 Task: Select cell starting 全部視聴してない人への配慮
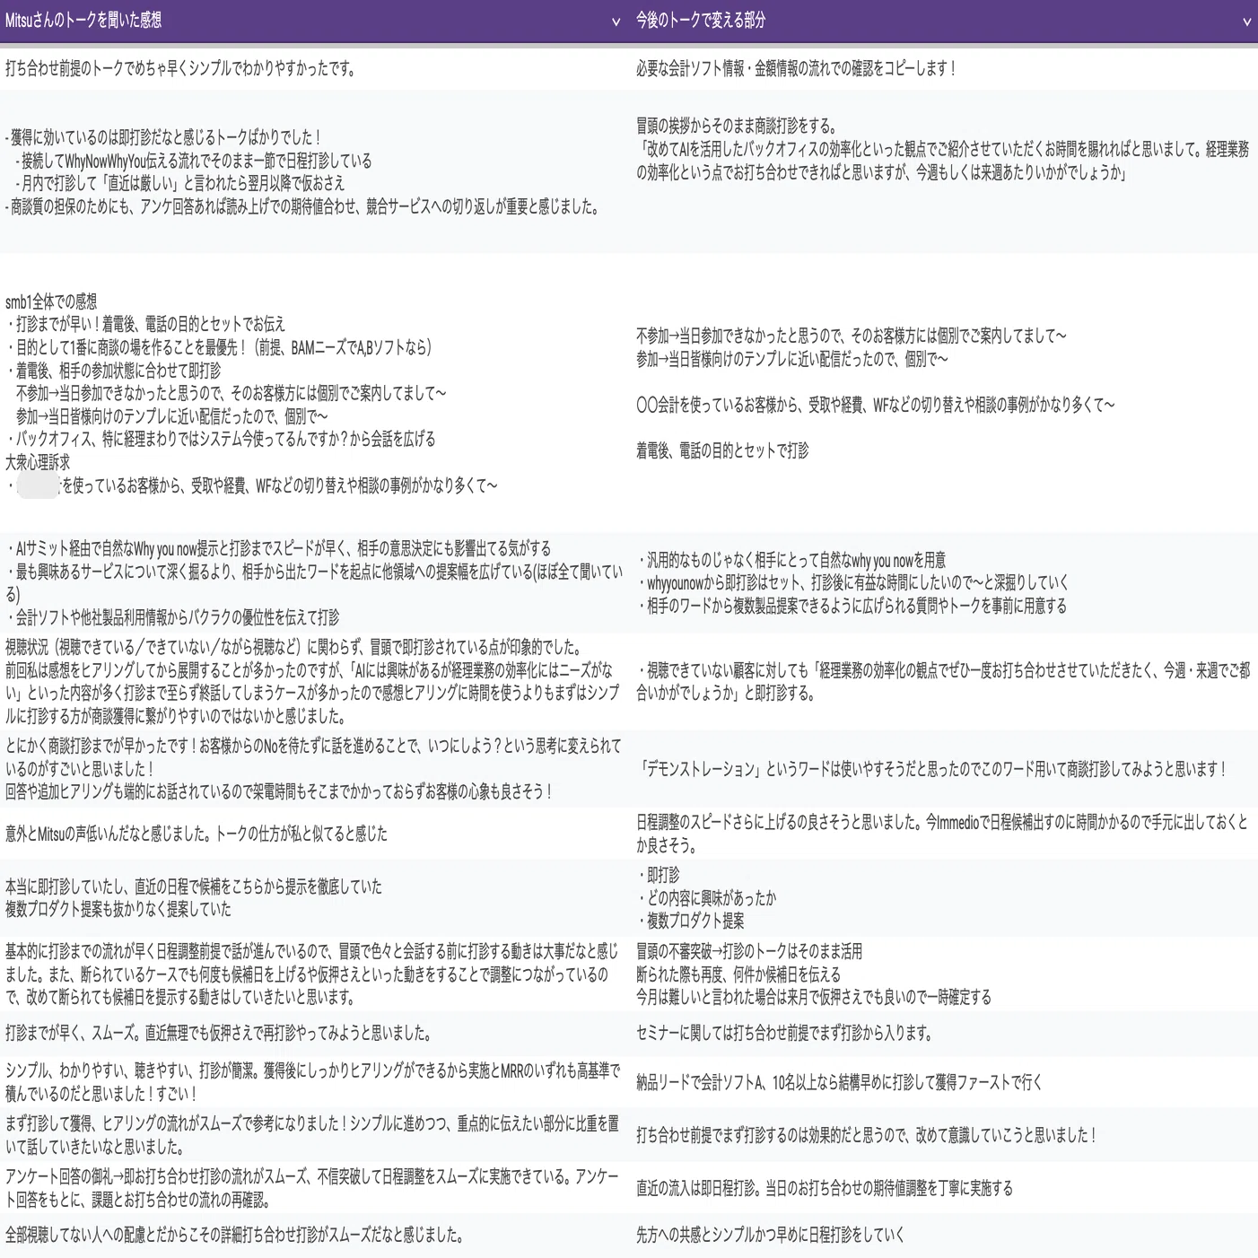tap(314, 1236)
